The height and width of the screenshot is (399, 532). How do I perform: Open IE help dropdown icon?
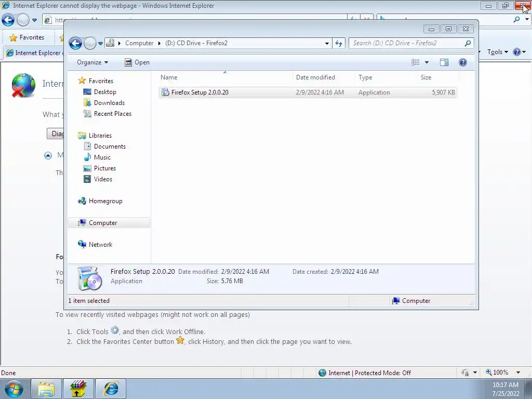coord(519,52)
